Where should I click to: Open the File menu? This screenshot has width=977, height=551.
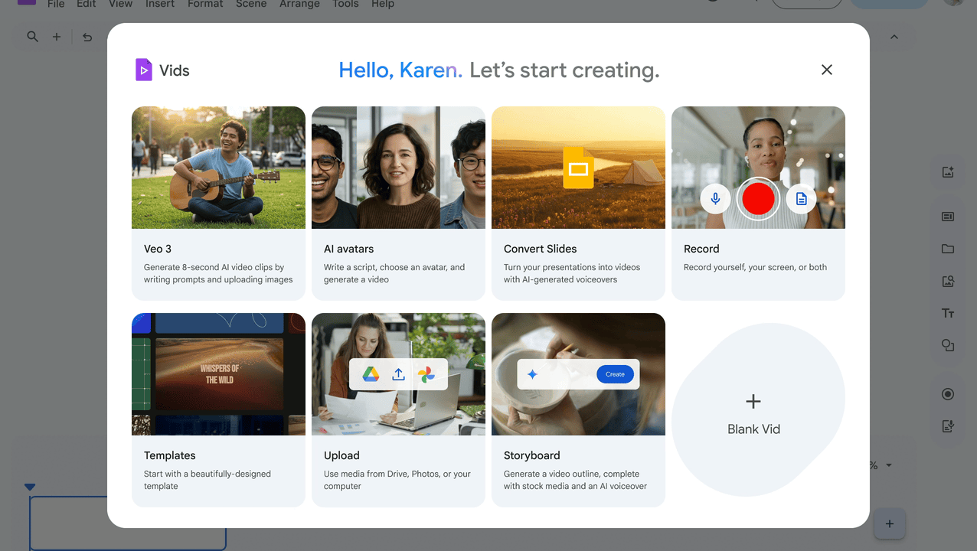click(x=56, y=4)
